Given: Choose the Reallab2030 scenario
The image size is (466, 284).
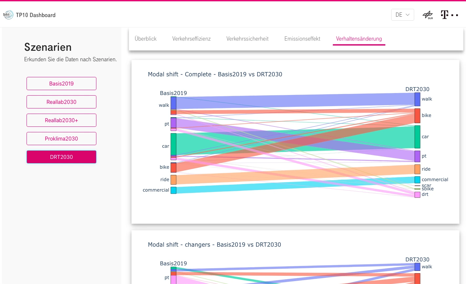Looking at the screenshot, I should click(61, 102).
